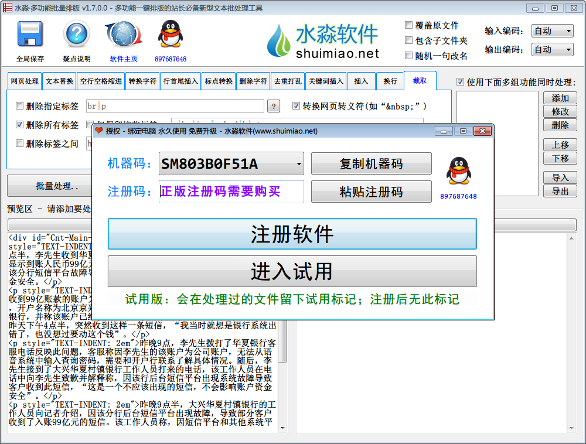Click the 粘贴注册码 button

(x=371, y=192)
